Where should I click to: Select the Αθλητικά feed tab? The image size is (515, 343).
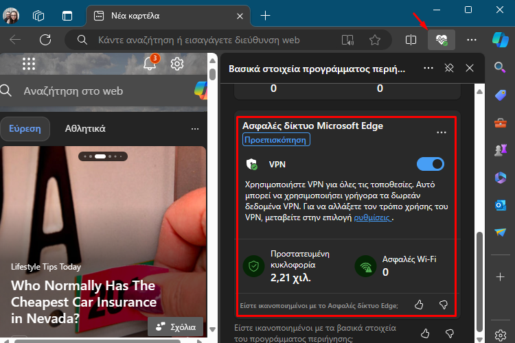tap(85, 129)
